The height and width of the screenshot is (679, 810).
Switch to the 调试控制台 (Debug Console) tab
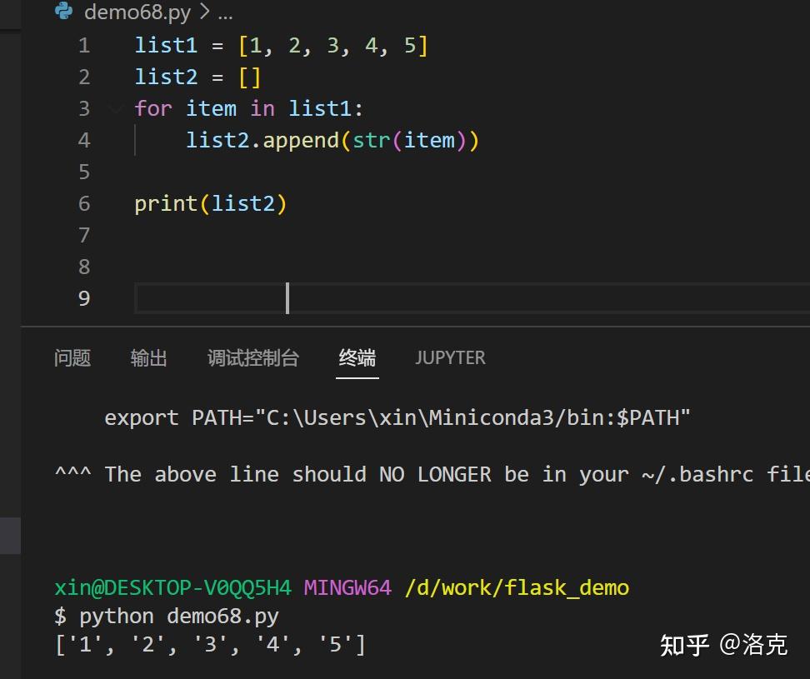[252, 357]
